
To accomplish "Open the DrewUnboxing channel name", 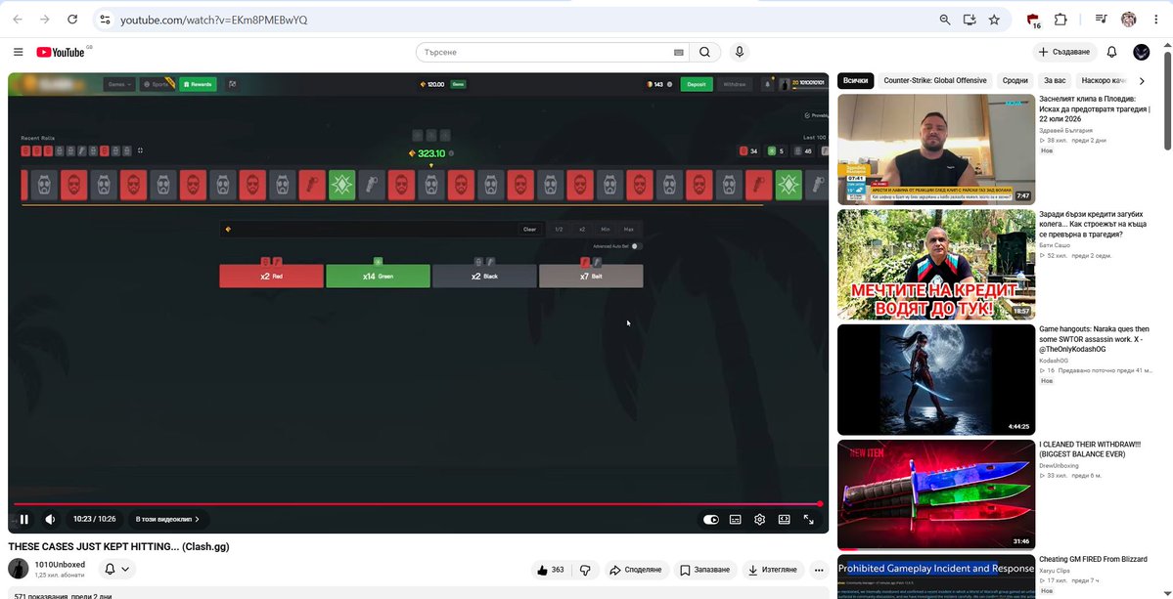I will [1060, 465].
